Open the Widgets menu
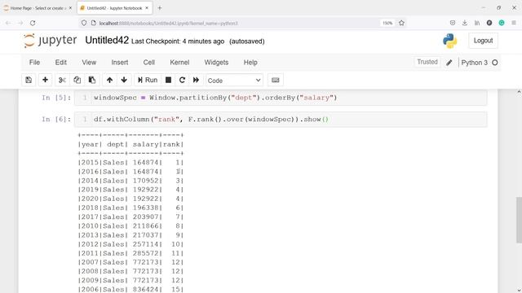The height and width of the screenshot is (293, 522). tap(216, 63)
